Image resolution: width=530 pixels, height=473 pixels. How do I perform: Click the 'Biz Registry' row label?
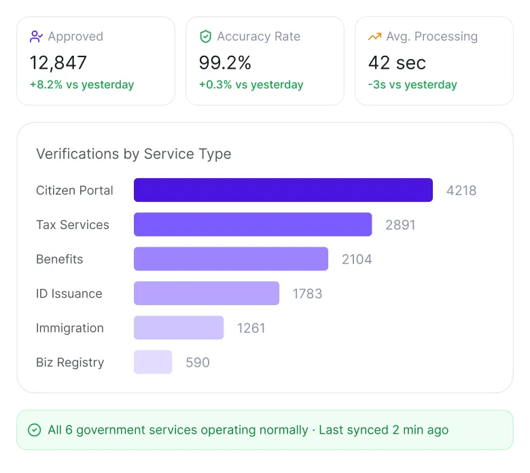[70, 363]
